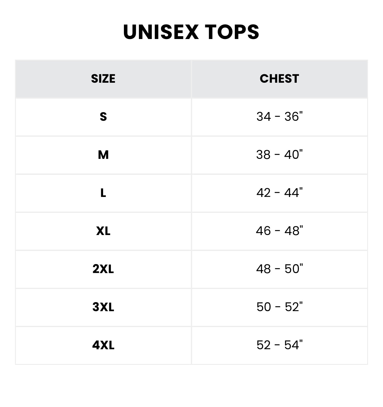Screen dimensions: 383x407
Task: Click the 38 - 40" chest value
Action: pos(279,155)
